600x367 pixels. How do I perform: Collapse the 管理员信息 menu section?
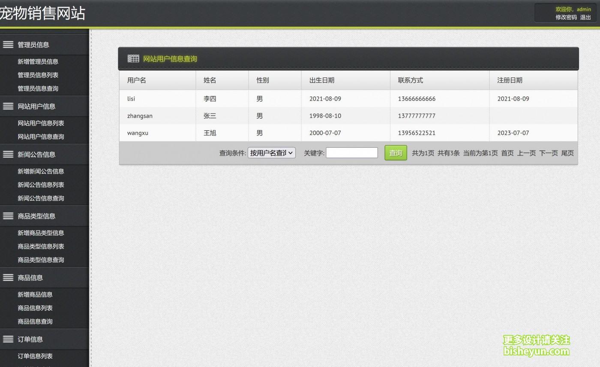tap(44, 45)
